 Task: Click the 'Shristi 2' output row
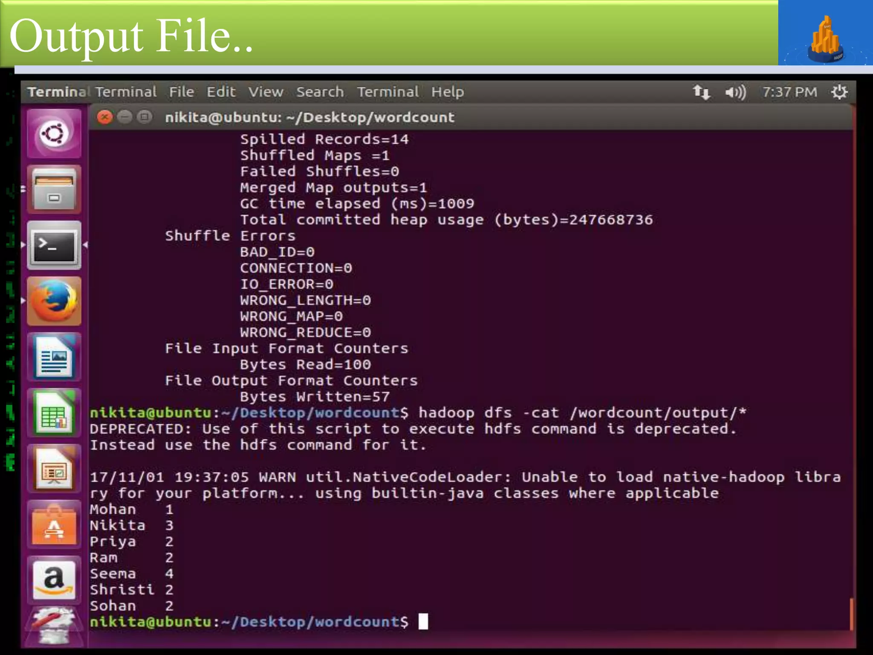pos(132,590)
